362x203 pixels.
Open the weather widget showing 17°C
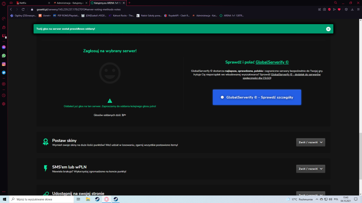point(299,199)
